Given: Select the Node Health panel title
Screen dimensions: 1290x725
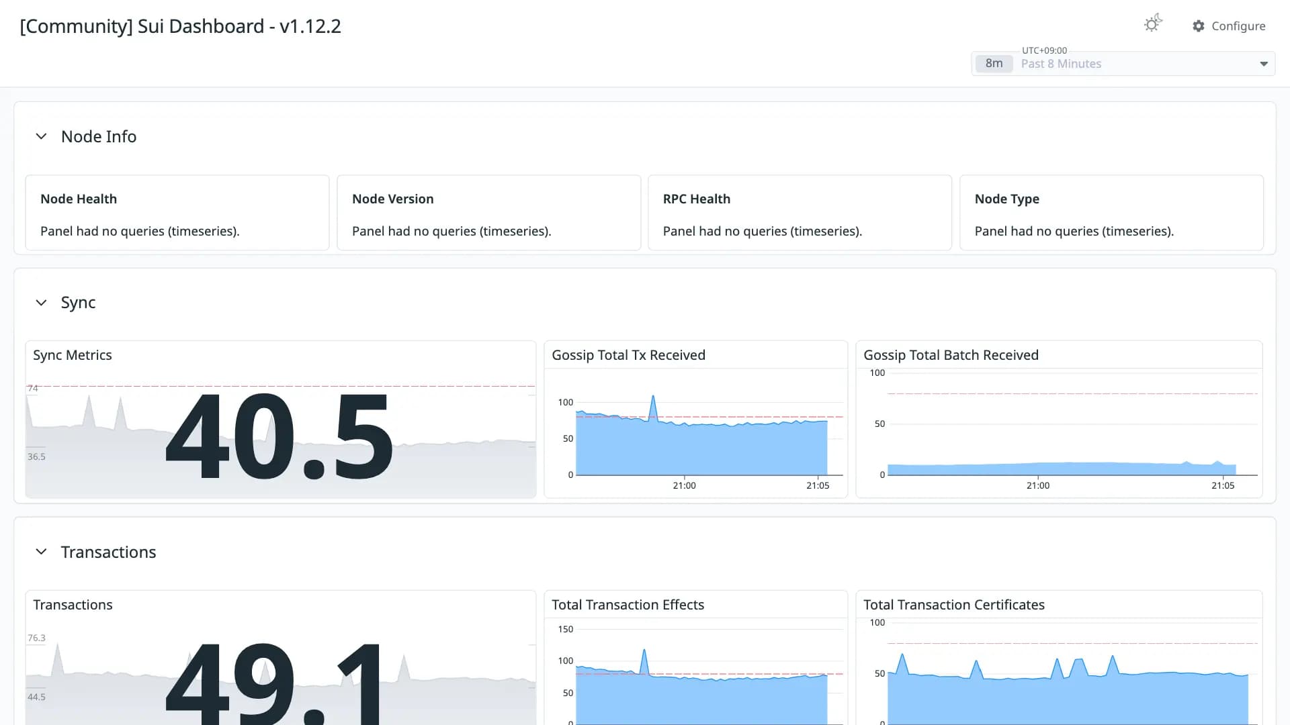Looking at the screenshot, I should coord(79,199).
